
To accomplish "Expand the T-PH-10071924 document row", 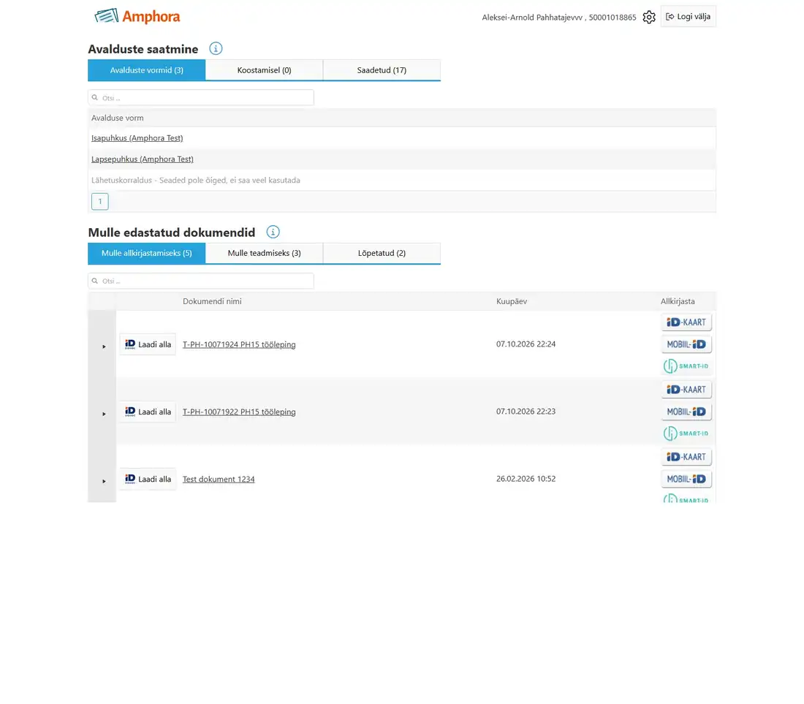I will (x=104, y=347).
